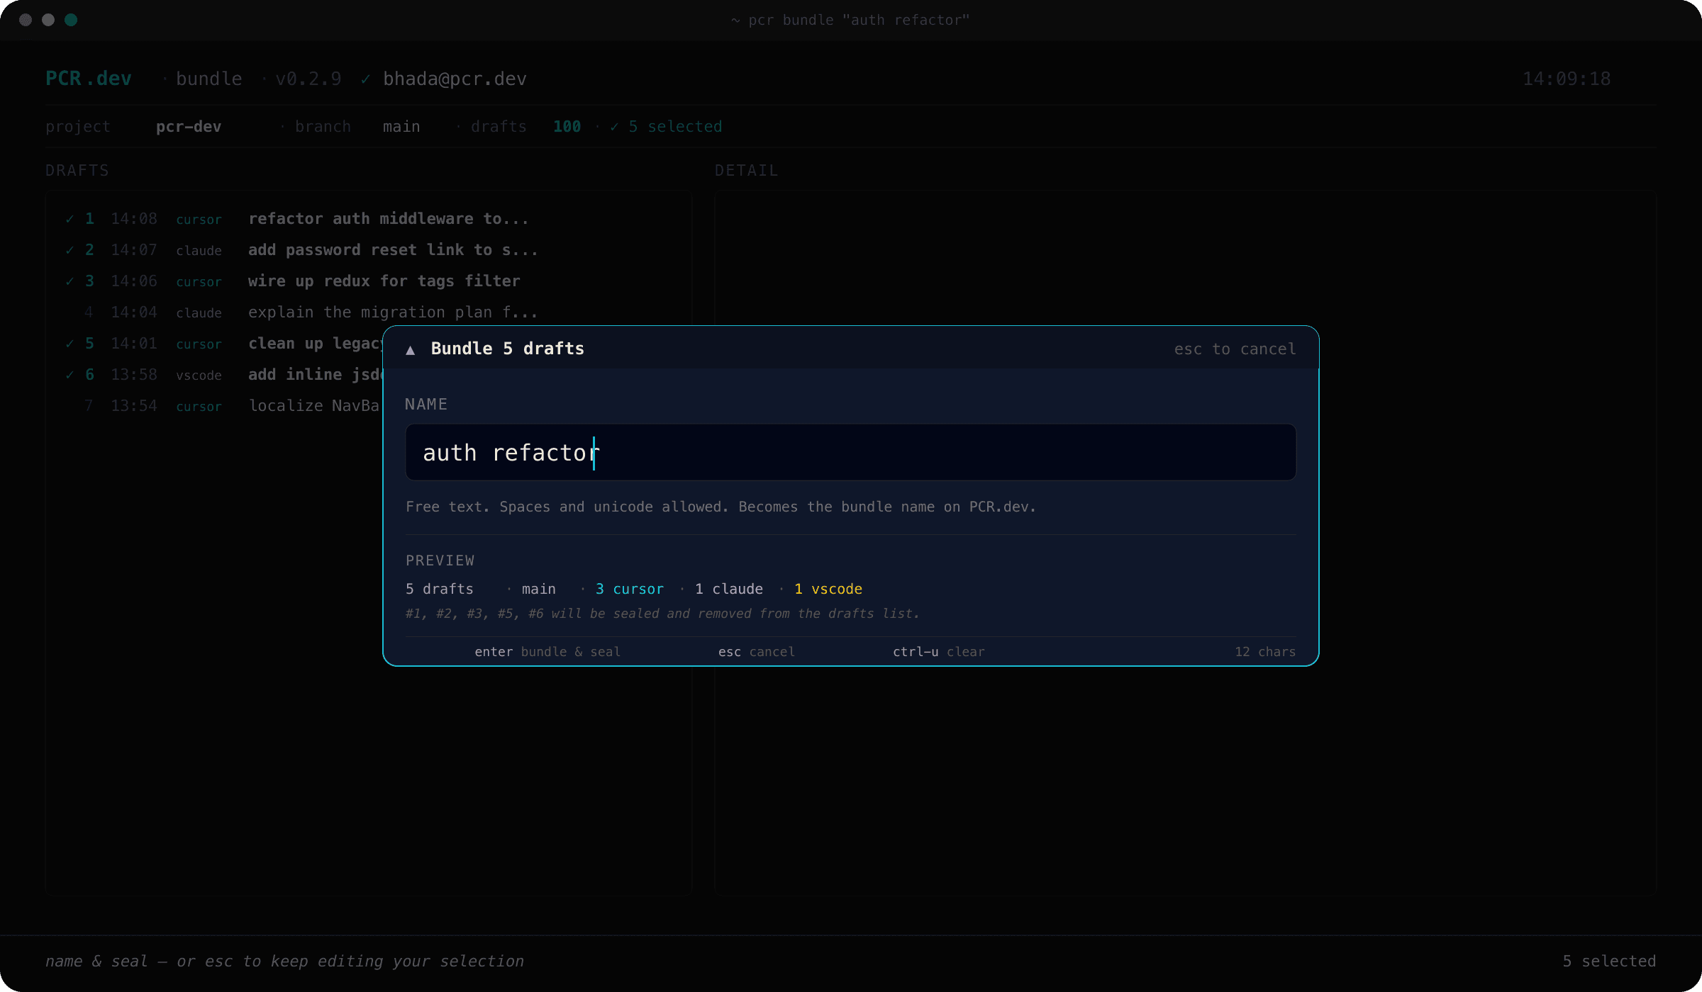Click '5 selected' in the top info bar
The height and width of the screenshot is (992, 1702).
(x=675, y=127)
